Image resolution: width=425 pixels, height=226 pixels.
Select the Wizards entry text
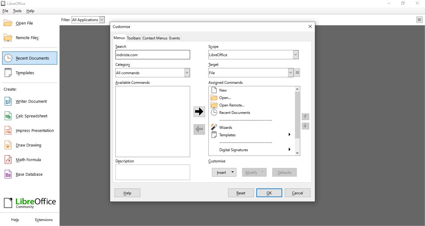pyautogui.click(x=226, y=128)
